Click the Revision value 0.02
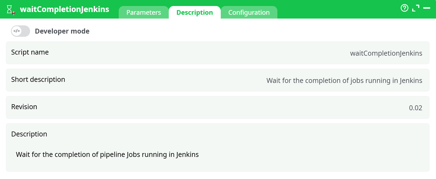Viewport: 436px width, 179px height. [x=415, y=108]
